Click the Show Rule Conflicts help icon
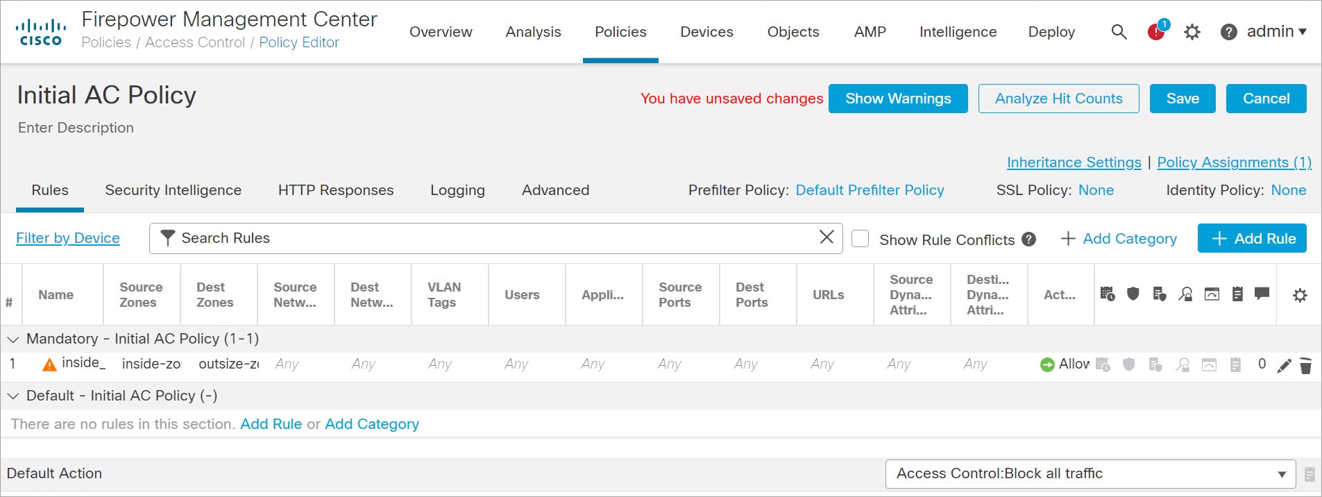The image size is (1322, 497). 1029,239
